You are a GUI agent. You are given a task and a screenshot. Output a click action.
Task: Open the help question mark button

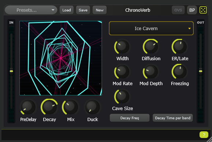click(204, 135)
